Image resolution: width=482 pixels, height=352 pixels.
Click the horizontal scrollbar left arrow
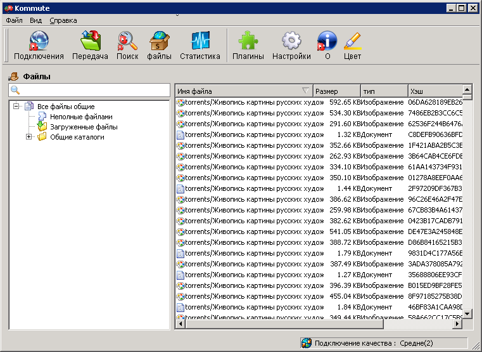tap(181, 323)
